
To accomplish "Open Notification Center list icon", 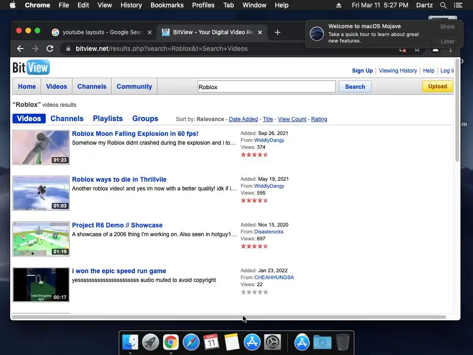I will click(x=458, y=5).
